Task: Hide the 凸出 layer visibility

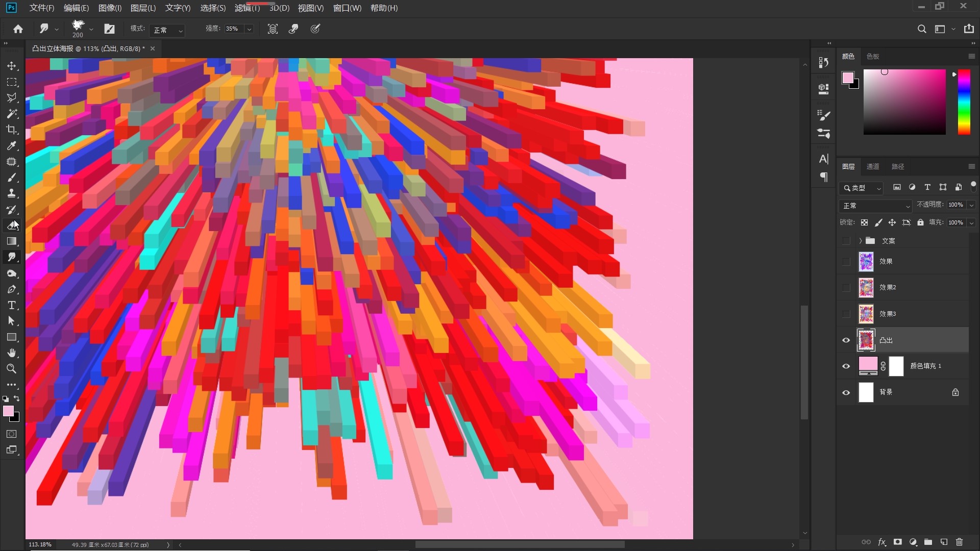Action: [x=846, y=340]
